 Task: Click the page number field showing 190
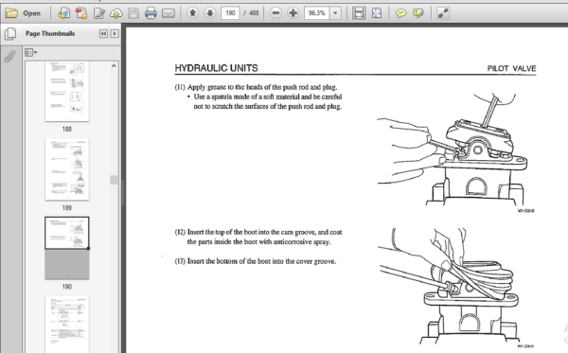pyautogui.click(x=230, y=13)
